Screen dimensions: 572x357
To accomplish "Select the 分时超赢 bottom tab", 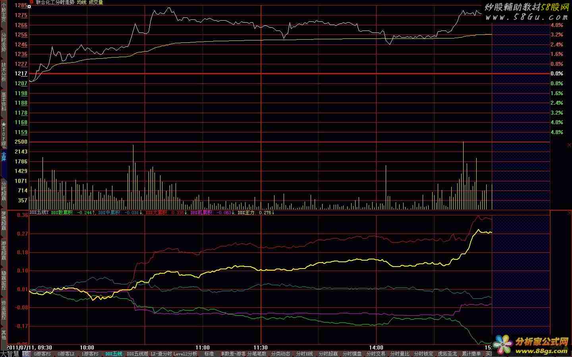I will click(328, 354).
